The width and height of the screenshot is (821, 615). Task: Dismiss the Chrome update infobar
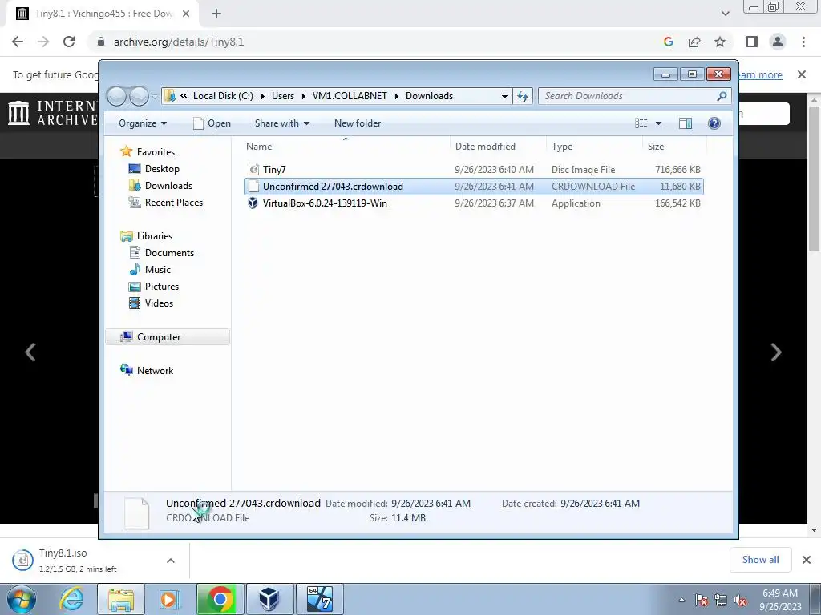coord(802,74)
